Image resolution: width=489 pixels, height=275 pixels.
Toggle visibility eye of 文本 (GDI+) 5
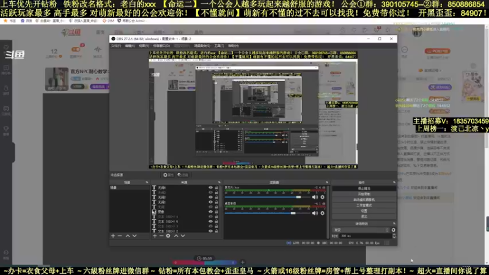coord(210,221)
